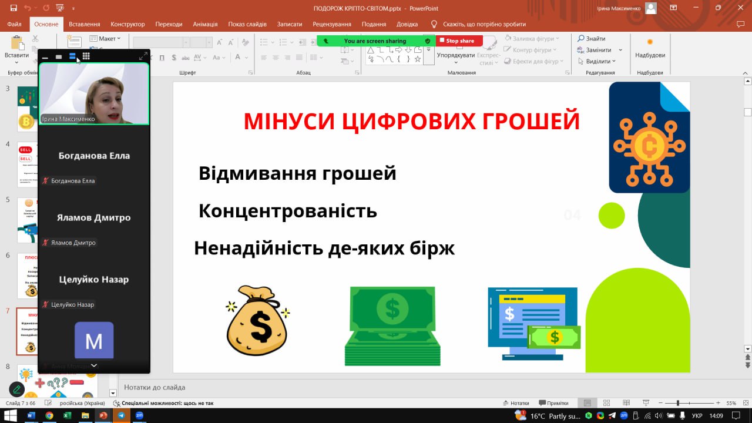Click the Stop share button
The image size is (752, 423).
459,41
